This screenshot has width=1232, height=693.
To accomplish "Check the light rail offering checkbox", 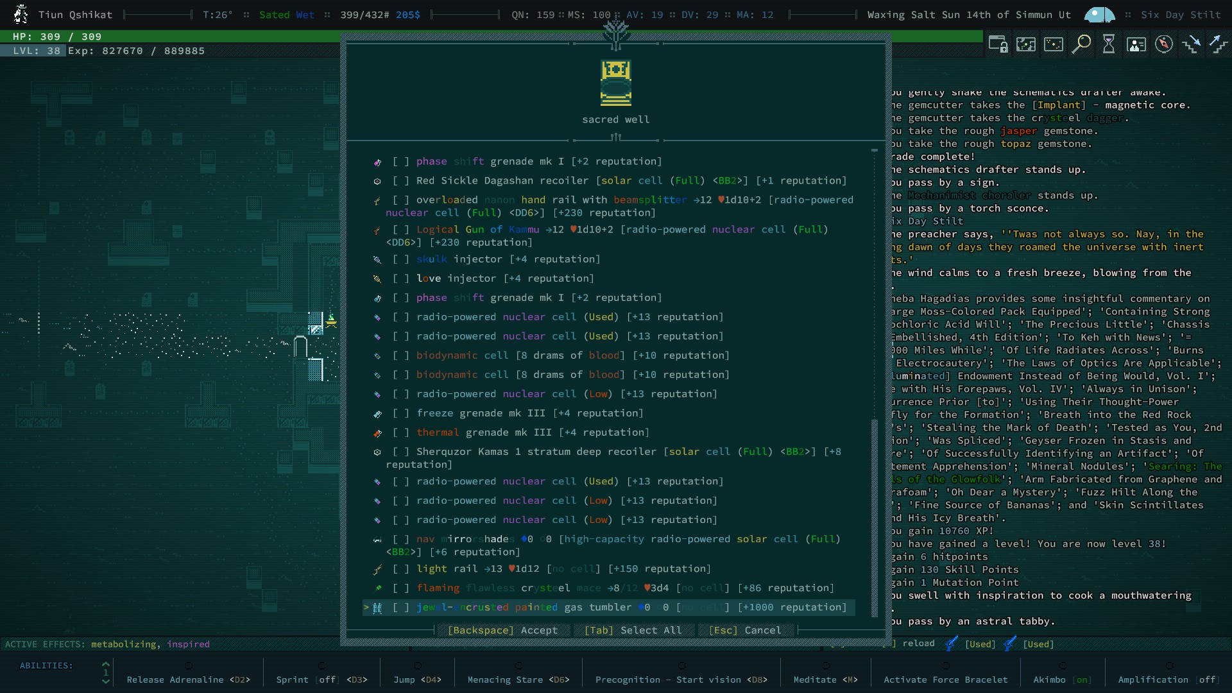I will coord(401,569).
